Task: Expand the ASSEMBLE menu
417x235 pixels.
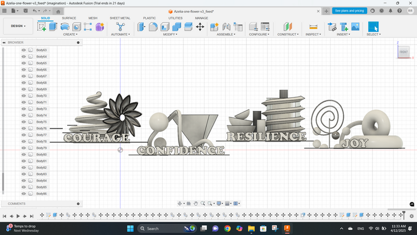Action: [226, 35]
